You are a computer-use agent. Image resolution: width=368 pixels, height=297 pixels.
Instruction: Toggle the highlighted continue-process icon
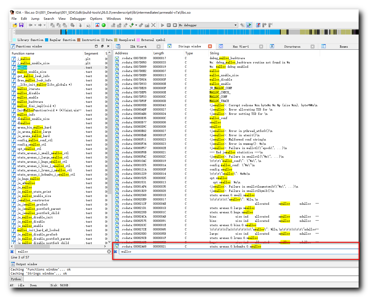[249, 25]
